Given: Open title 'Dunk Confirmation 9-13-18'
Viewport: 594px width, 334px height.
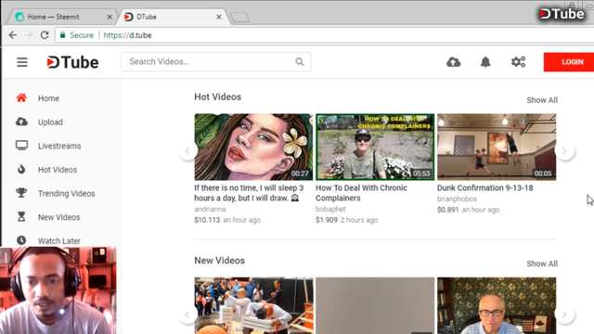Looking at the screenshot, I should pyautogui.click(x=484, y=187).
